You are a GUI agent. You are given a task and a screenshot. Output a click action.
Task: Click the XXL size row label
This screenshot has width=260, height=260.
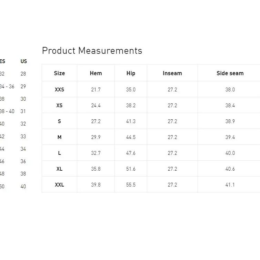pyautogui.click(x=59, y=185)
